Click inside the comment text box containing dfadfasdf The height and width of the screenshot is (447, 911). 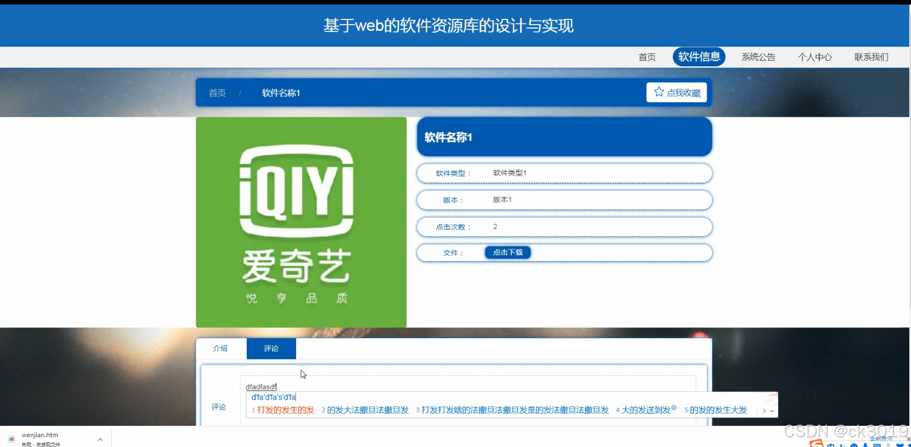pyautogui.click(x=468, y=401)
